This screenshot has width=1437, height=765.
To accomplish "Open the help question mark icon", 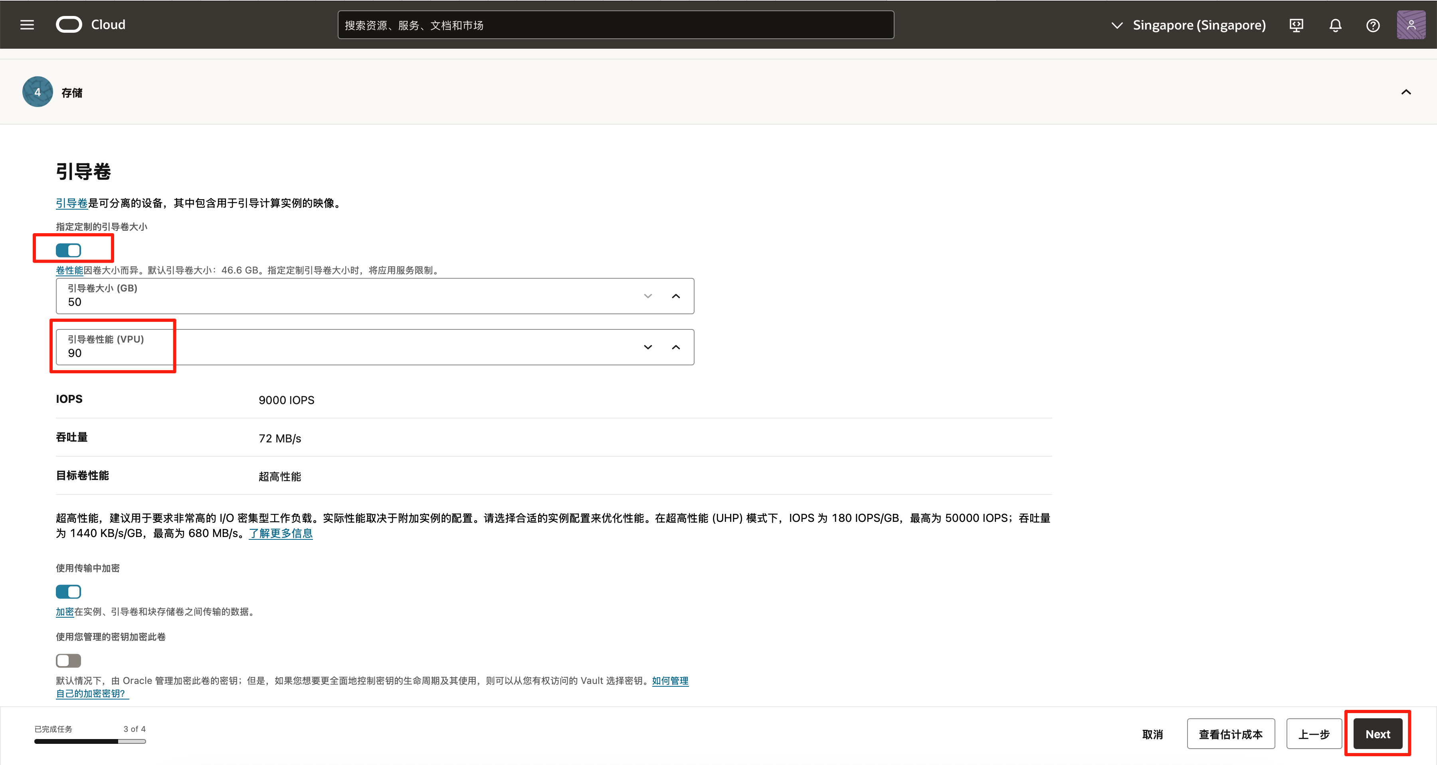I will click(x=1373, y=25).
